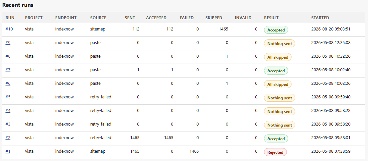
Task: Open run #8 details
Action: pyautogui.click(x=8, y=56)
